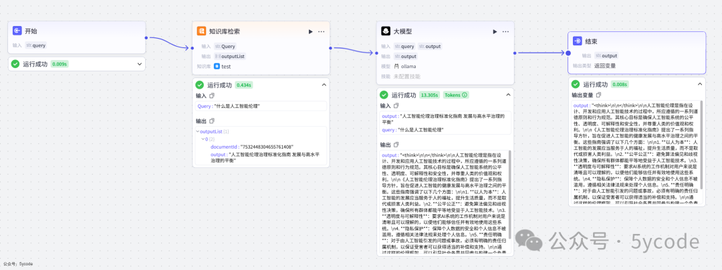Click the 未配置技能 text
Screen dimensions: 722x270
pyautogui.click(x=407, y=76)
